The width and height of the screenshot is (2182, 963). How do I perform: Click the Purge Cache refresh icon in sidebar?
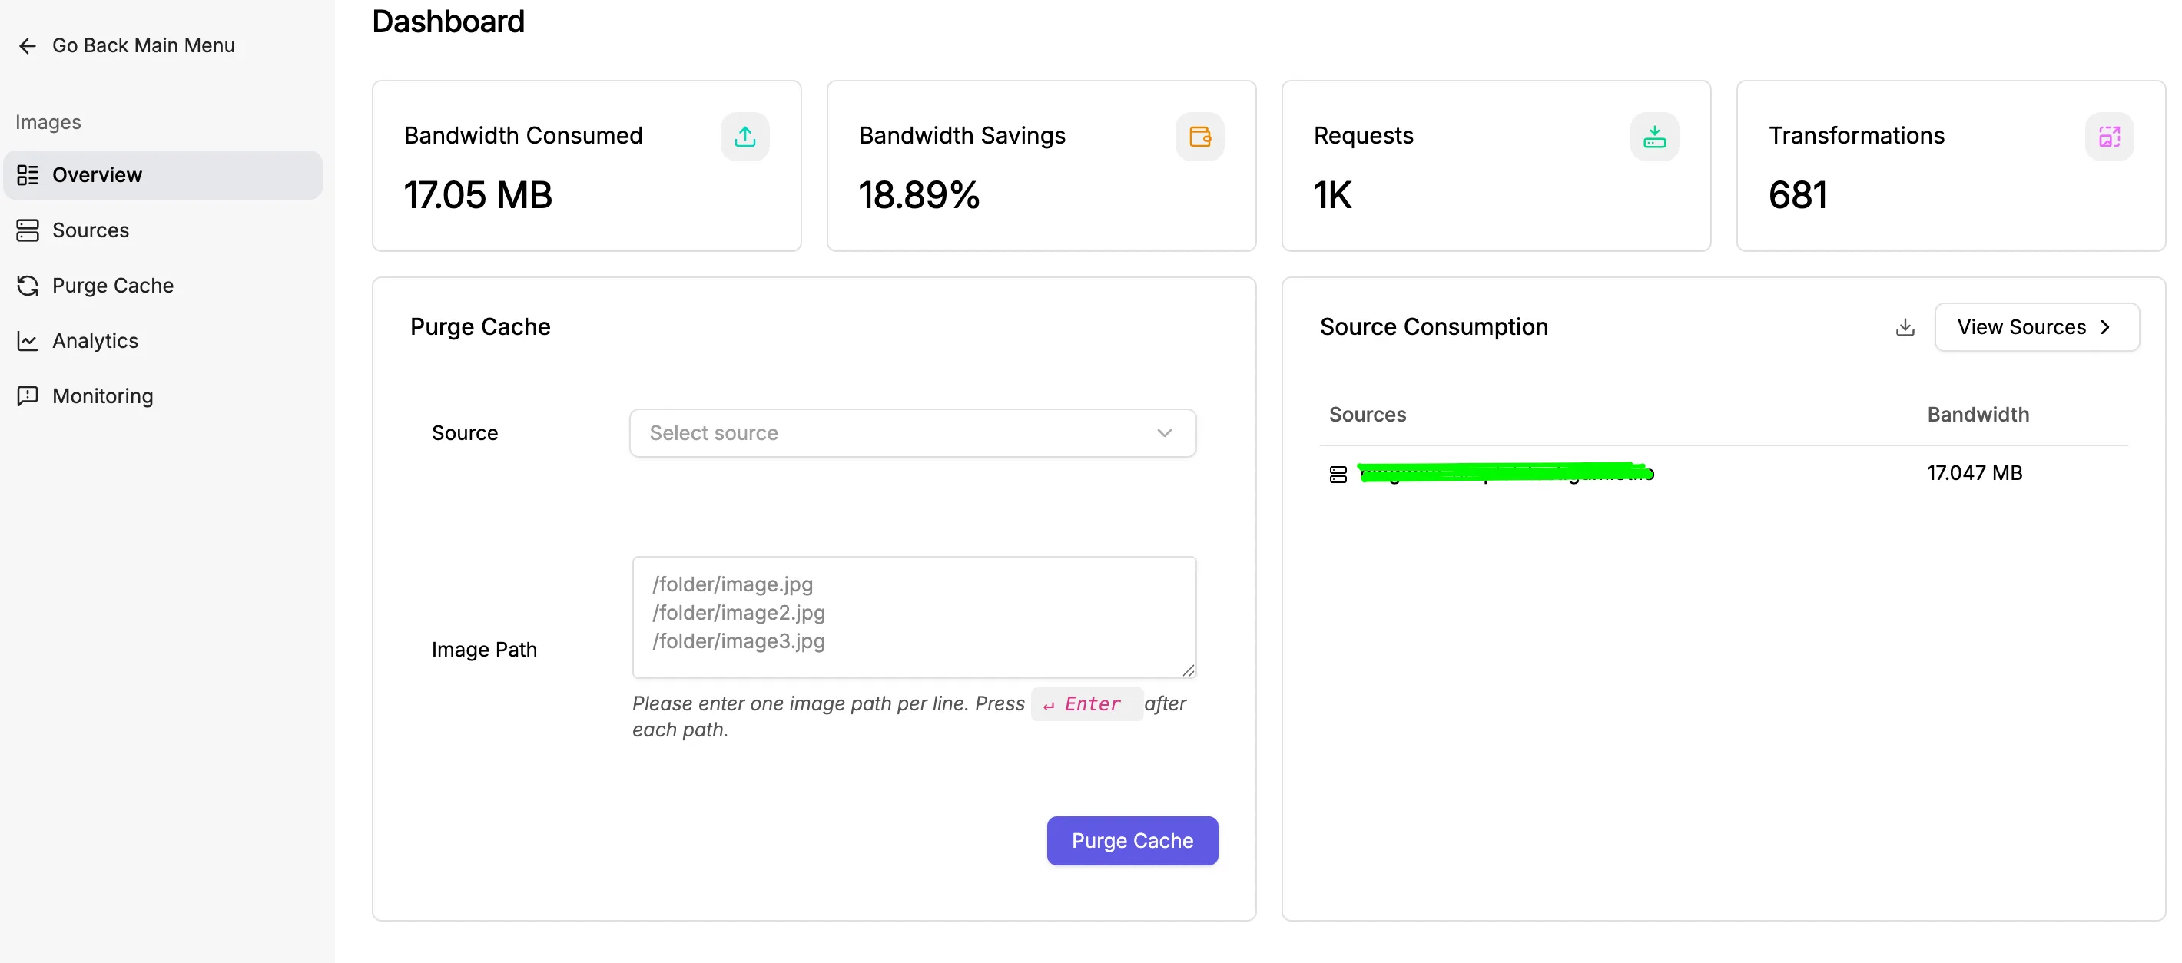27,286
